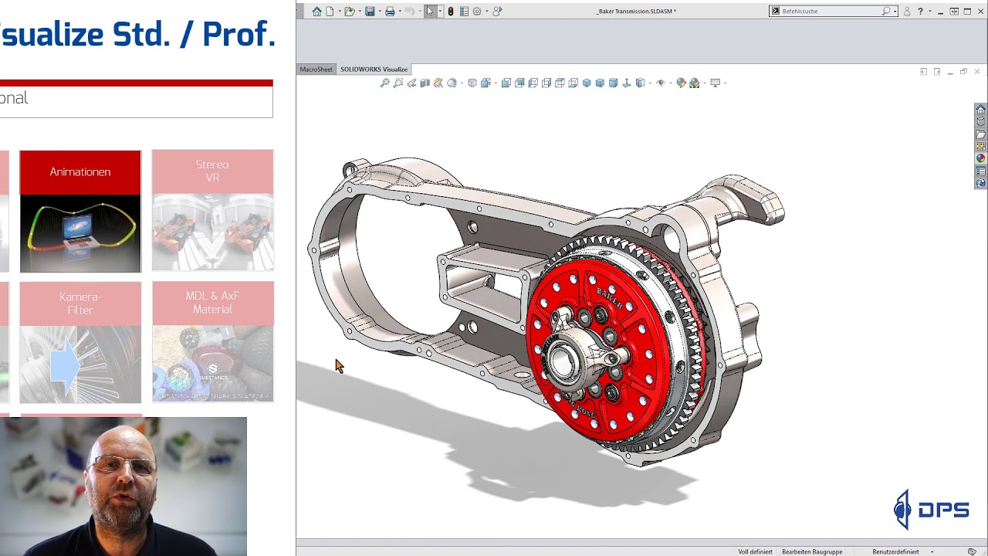Print the current document

click(x=390, y=12)
